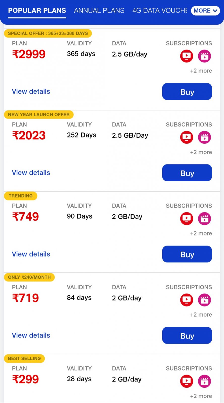Buy the ₹749 trending plan

(x=187, y=254)
